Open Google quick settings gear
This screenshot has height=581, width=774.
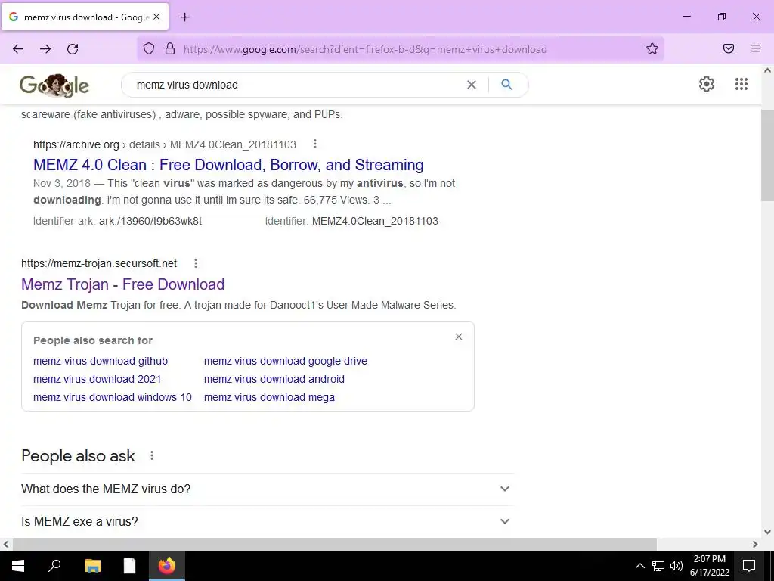pos(707,84)
